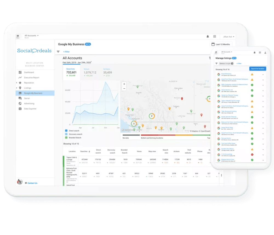Zoom in on the map
The height and width of the screenshot is (235, 274).
click(124, 84)
